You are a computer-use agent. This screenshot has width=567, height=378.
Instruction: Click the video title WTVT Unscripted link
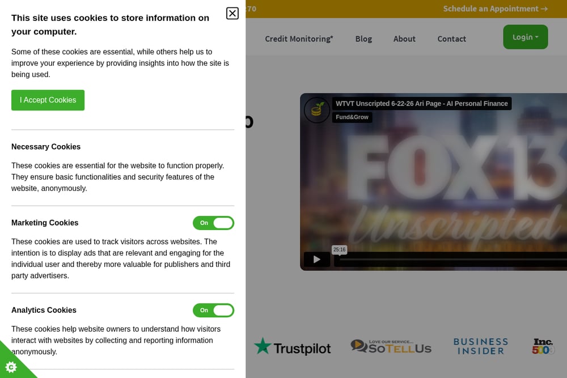[422, 103]
